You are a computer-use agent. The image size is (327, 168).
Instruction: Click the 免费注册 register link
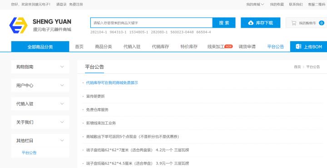(x=76, y=5)
